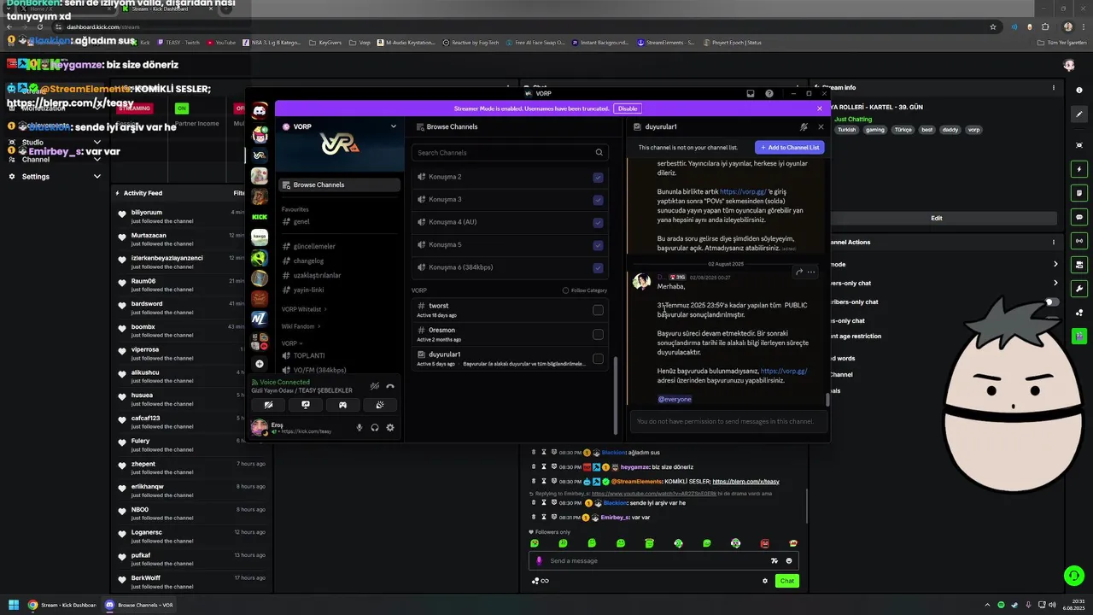Open the genel favourite channel
Screen dimensions: 1093x615
[x=341, y=221]
